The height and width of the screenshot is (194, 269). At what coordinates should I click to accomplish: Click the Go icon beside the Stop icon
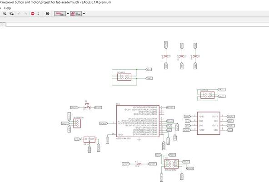click(38, 14)
